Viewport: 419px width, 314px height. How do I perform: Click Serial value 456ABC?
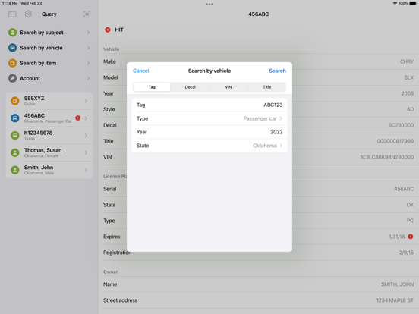point(404,189)
